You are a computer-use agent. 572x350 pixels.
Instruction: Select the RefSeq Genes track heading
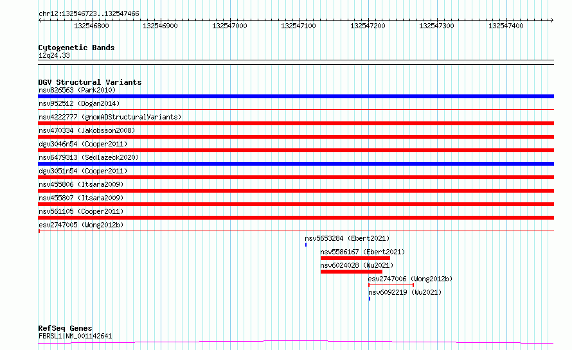click(x=65, y=328)
